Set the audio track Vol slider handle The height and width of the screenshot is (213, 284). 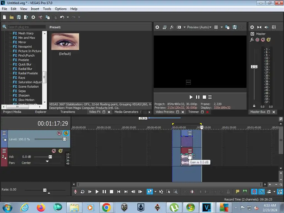tap(50, 157)
